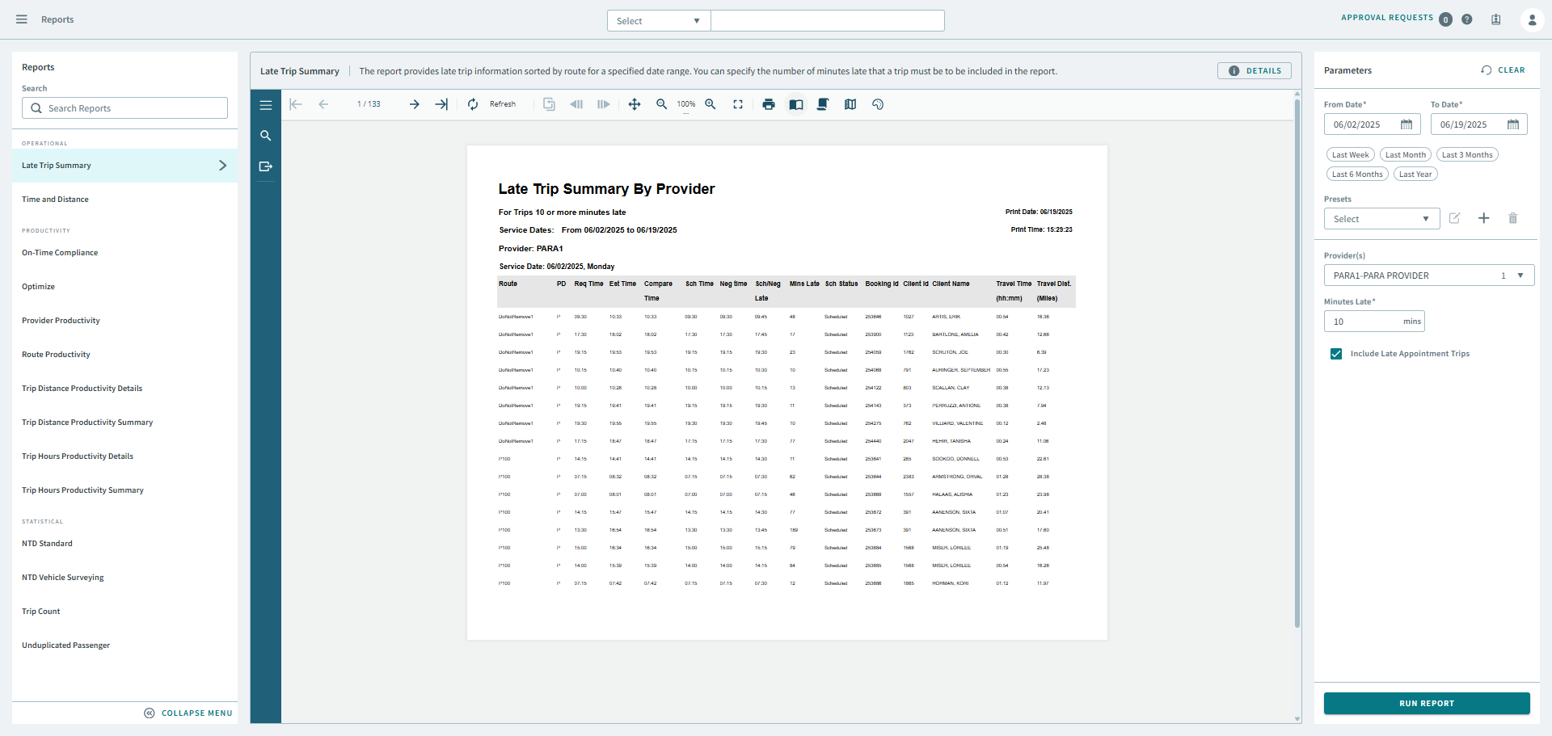Go to next report page

[414, 104]
